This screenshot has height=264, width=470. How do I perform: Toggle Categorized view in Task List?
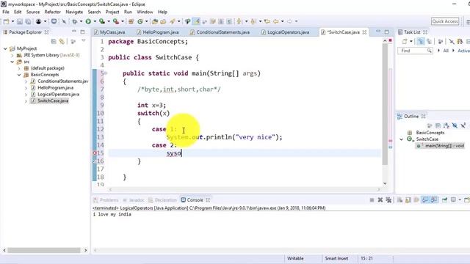coord(421,42)
